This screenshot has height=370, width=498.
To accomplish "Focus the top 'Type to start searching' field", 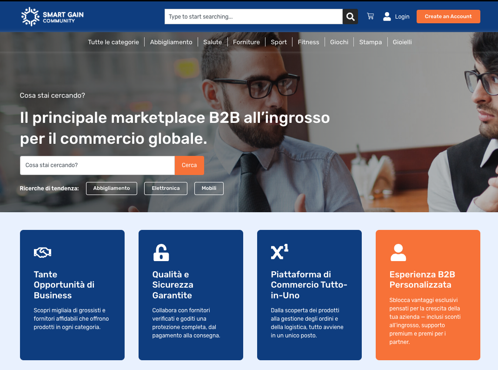I will point(253,17).
